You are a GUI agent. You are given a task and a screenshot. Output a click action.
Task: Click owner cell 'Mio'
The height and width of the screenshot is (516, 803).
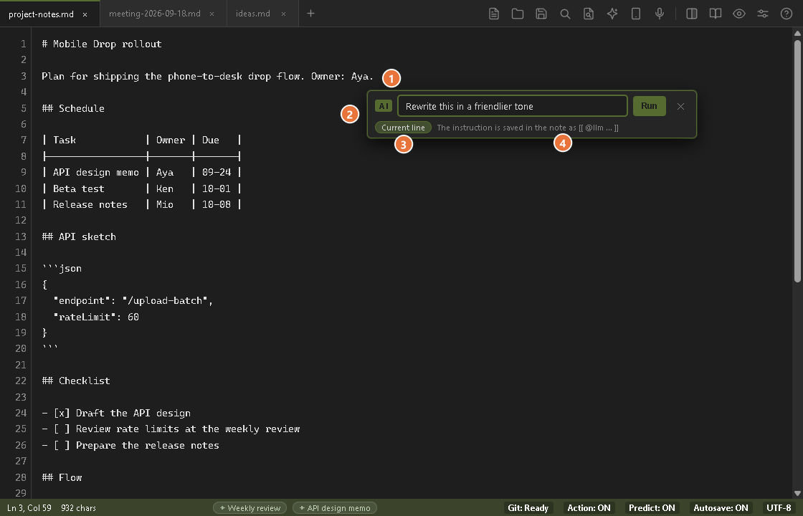tap(165, 205)
